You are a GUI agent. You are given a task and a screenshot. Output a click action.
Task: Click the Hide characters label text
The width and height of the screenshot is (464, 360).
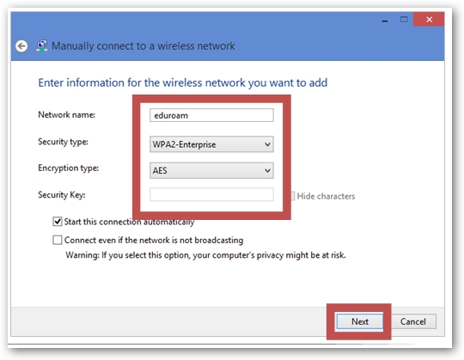[x=326, y=196]
